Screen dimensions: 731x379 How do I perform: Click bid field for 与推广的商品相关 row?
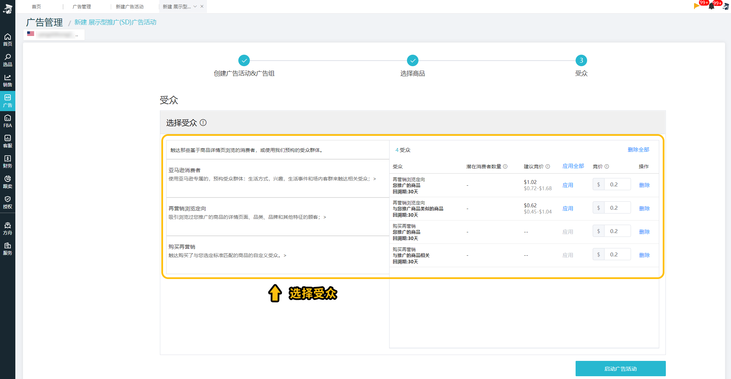[x=617, y=255]
